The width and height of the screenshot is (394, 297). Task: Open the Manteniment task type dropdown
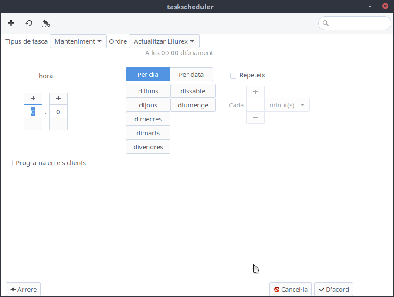(x=78, y=41)
